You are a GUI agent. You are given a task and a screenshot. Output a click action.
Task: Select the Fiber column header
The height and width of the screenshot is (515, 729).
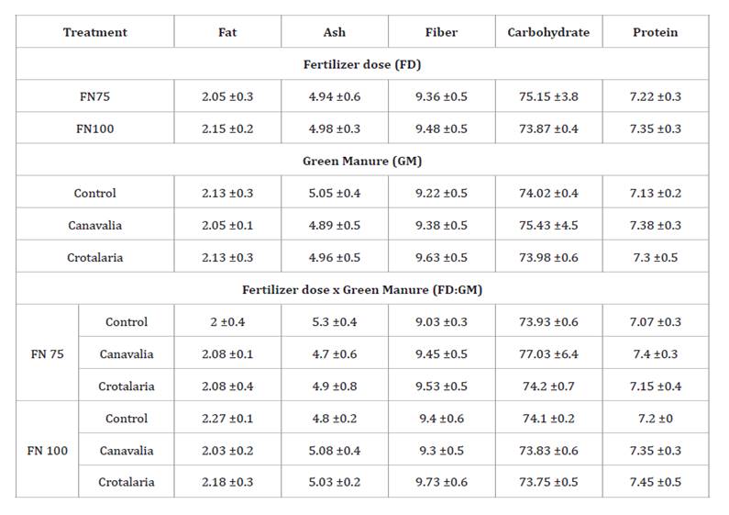point(442,32)
